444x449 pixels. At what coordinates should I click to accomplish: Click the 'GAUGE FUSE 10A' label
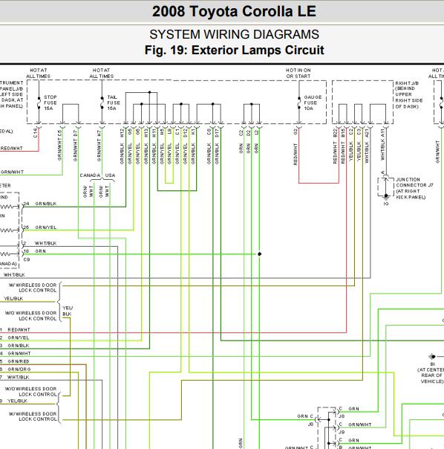[x=312, y=103]
